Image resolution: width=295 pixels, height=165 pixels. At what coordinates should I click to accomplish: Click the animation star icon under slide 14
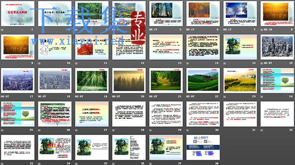tap(188, 63)
